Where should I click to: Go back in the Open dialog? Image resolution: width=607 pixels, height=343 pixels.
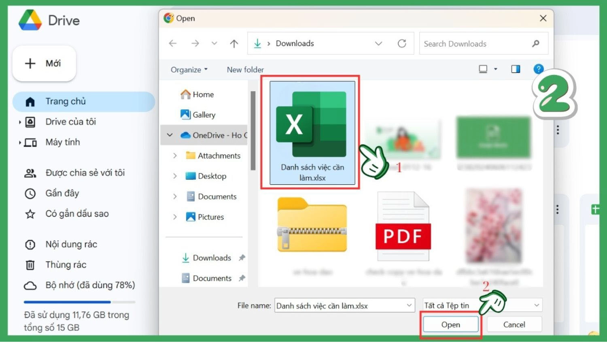pos(173,43)
